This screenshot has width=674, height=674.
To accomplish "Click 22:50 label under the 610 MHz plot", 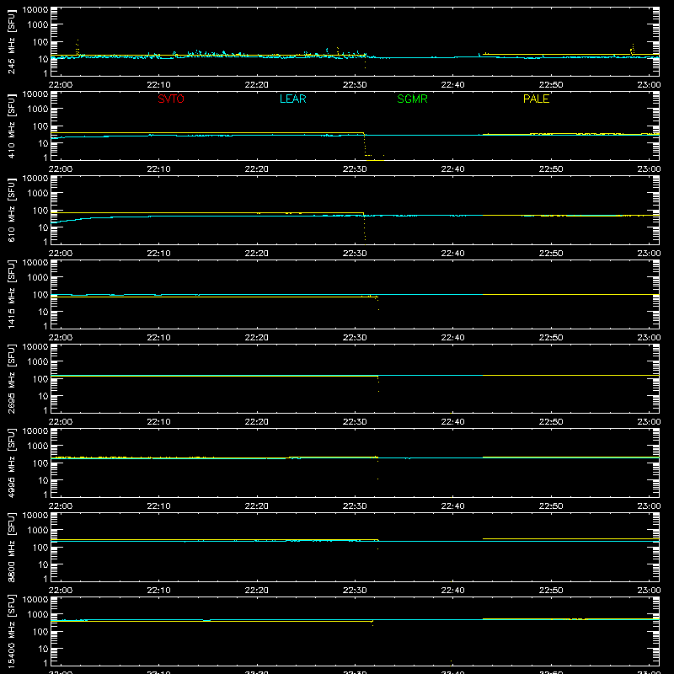I will coord(551,254).
